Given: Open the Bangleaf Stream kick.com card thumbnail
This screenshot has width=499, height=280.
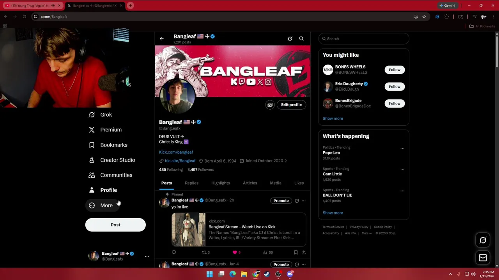Looking at the screenshot, I should point(188,230).
